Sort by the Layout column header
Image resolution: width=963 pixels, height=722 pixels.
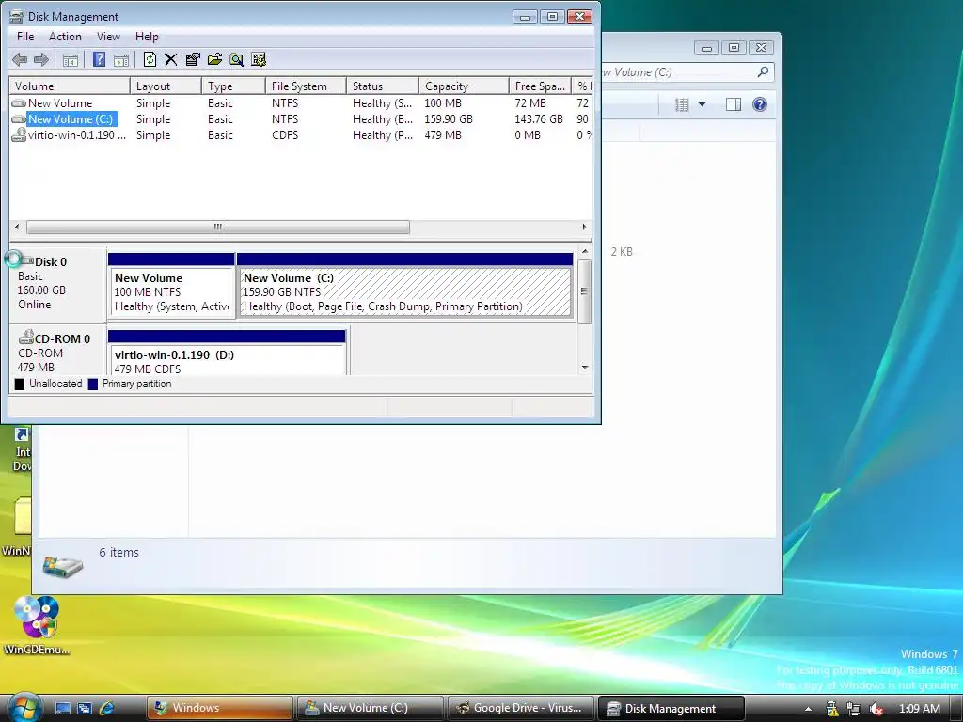(x=166, y=86)
